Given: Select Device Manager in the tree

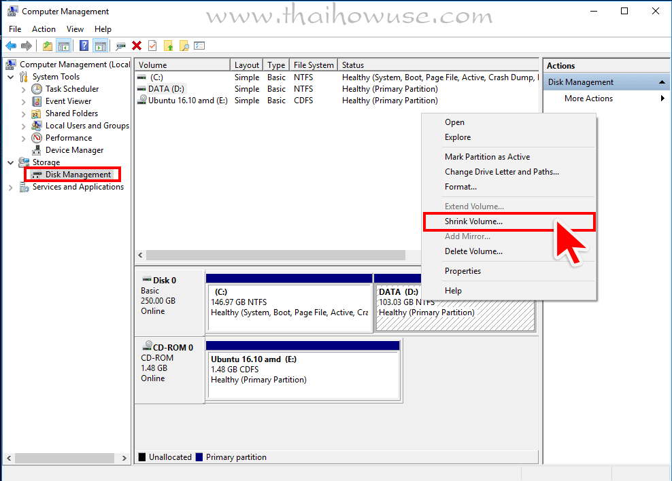Looking at the screenshot, I should [74, 150].
